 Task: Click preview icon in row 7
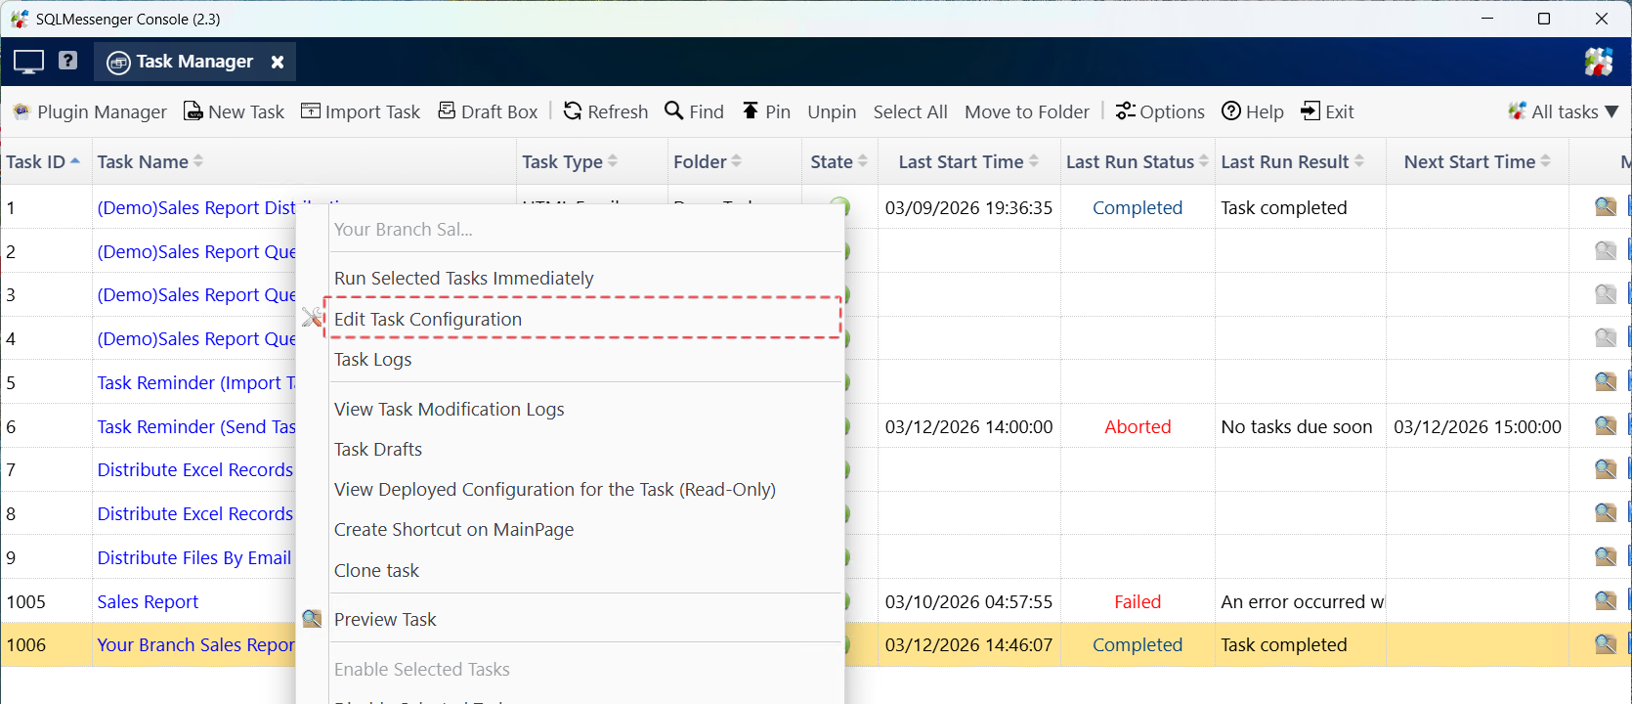click(x=1606, y=468)
